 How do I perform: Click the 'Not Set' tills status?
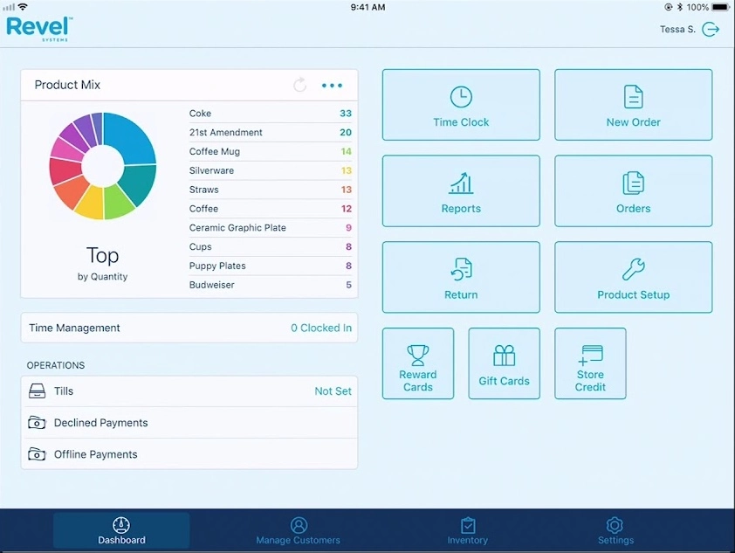333,391
